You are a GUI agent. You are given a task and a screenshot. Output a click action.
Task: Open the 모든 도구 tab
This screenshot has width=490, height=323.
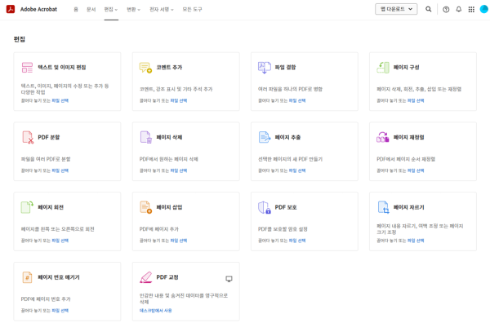[192, 10]
